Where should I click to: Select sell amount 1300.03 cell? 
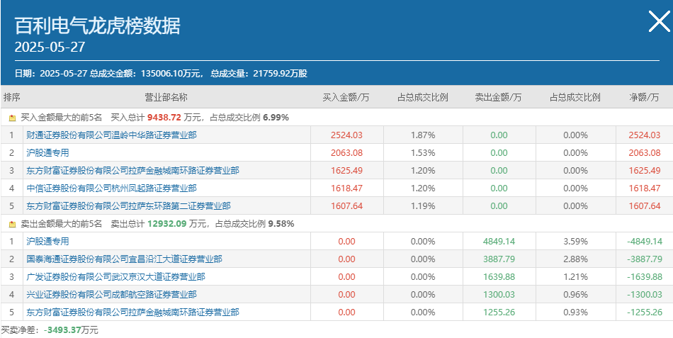point(499,295)
